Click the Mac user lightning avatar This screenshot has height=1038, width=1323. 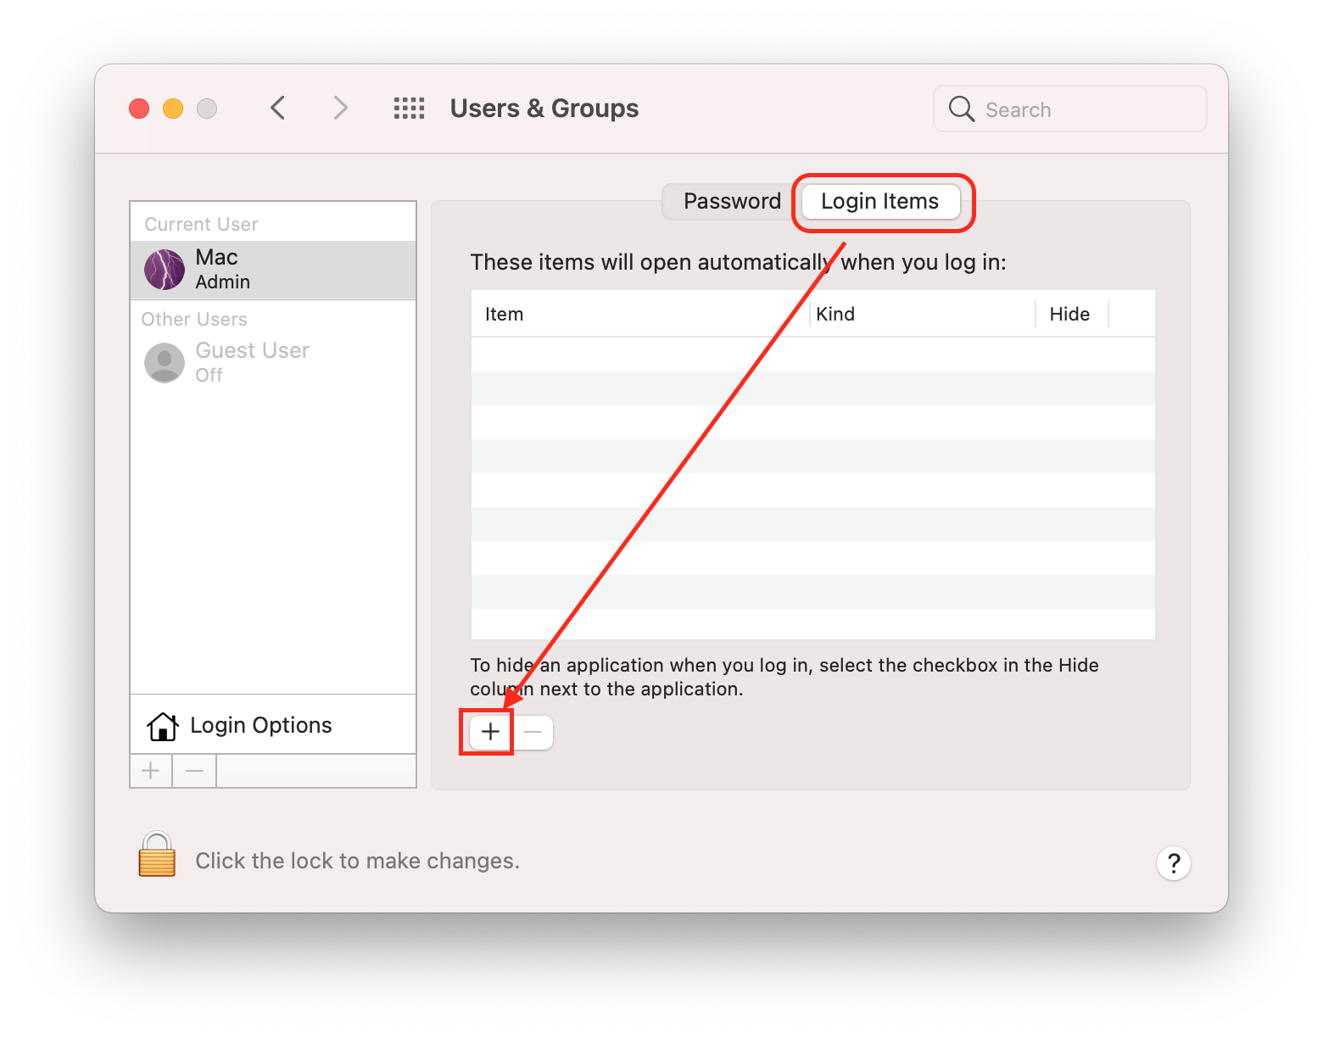[x=165, y=270]
